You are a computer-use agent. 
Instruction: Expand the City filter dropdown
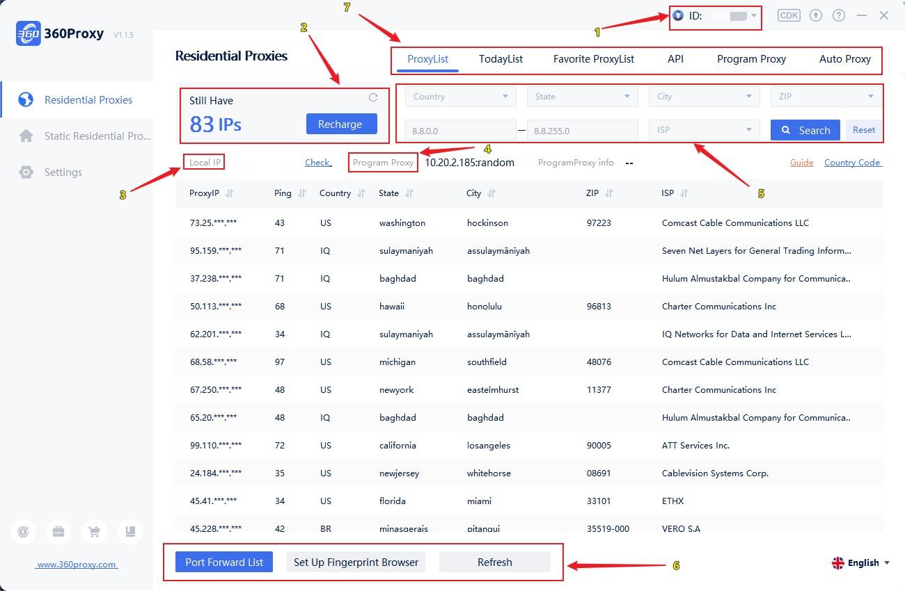[705, 97]
